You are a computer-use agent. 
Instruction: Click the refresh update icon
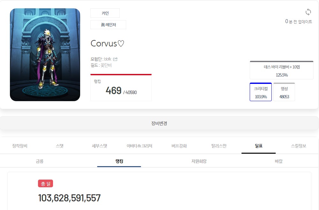(x=308, y=12)
